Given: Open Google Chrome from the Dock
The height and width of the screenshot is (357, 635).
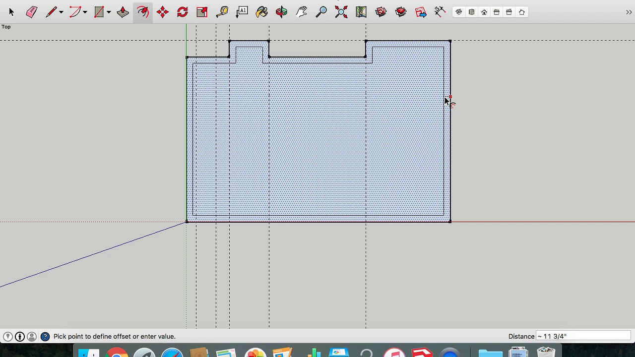Looking at the screenshot, I should coord(117,353).
